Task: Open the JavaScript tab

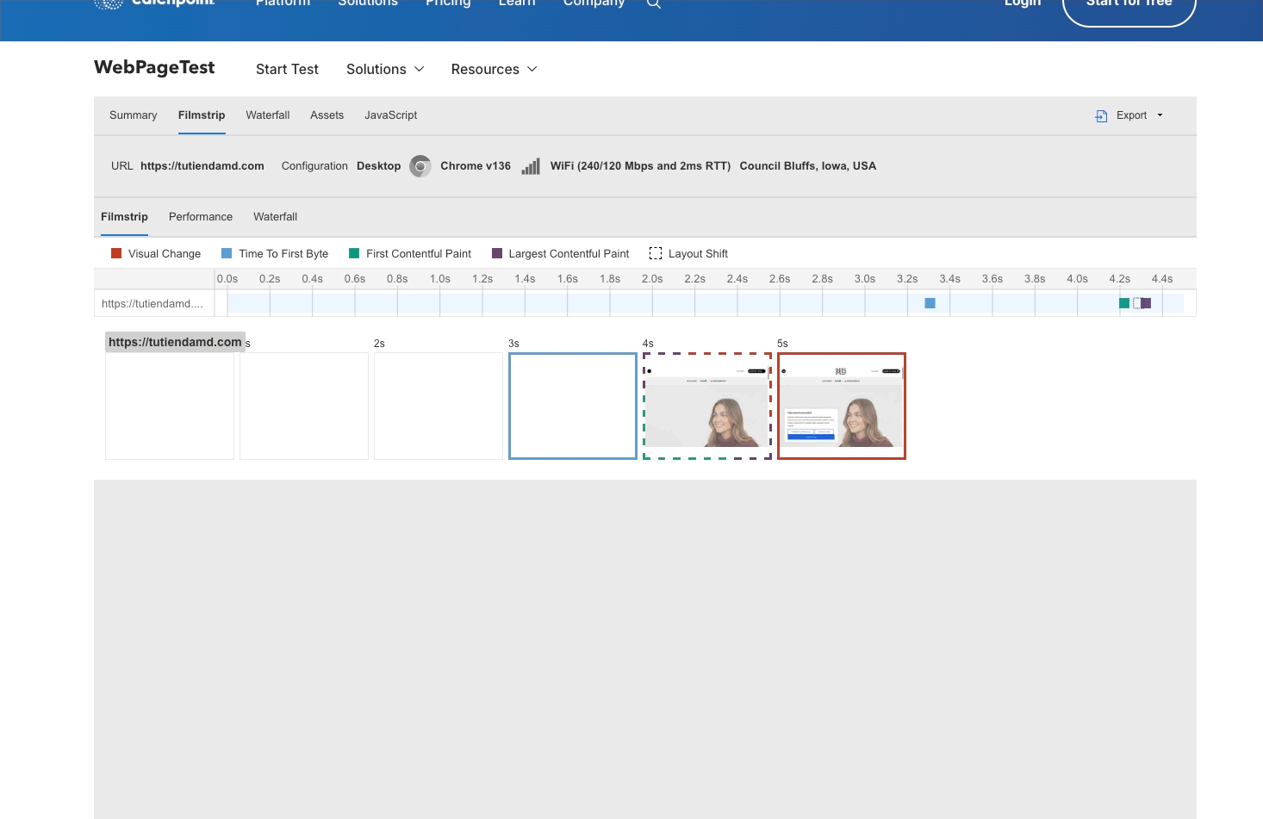Action: click(390, 115)
